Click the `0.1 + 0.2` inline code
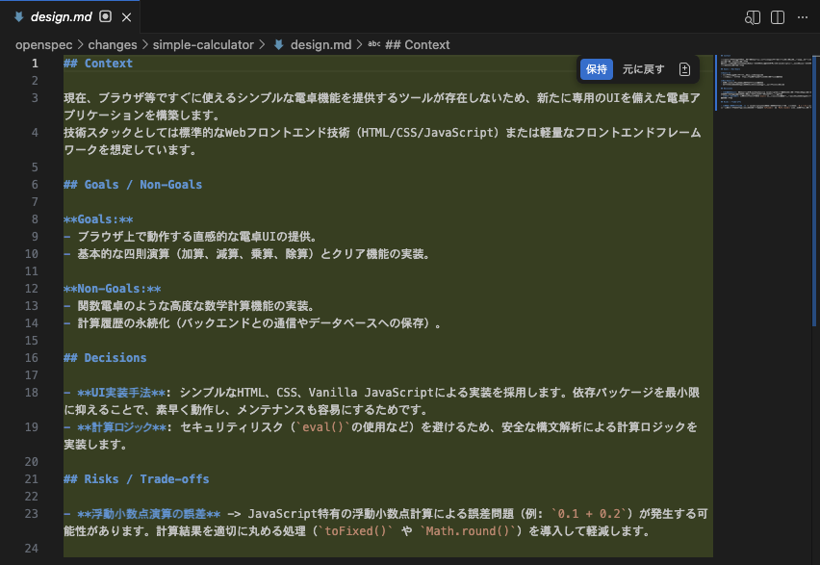The width and height of the screenshot is (820, 565). 588,514
